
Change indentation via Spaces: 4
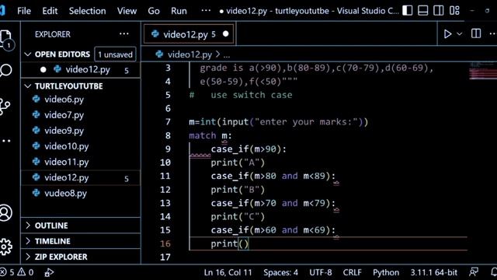pos(280,272)
